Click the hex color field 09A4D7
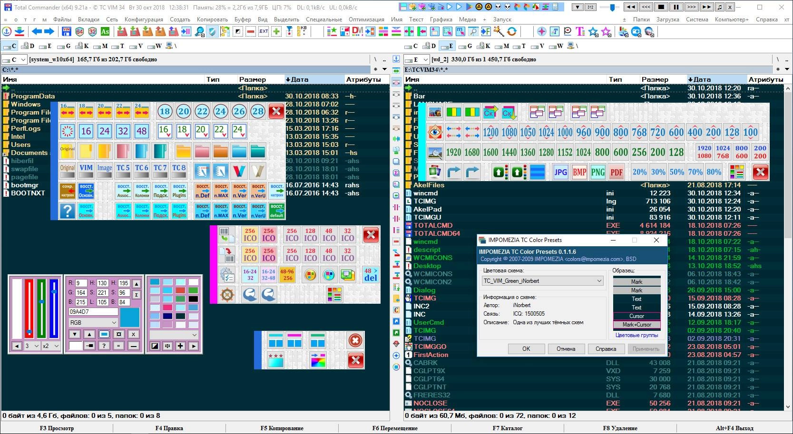793x434 pixels. [x=93, y=312]
